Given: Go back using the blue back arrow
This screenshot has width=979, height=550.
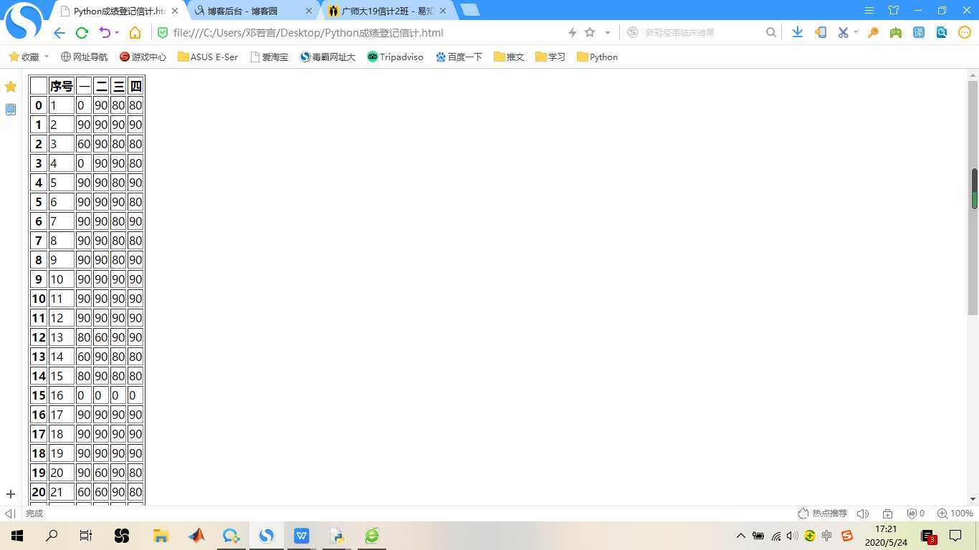Looking at the screenshot, I should 59,33.
